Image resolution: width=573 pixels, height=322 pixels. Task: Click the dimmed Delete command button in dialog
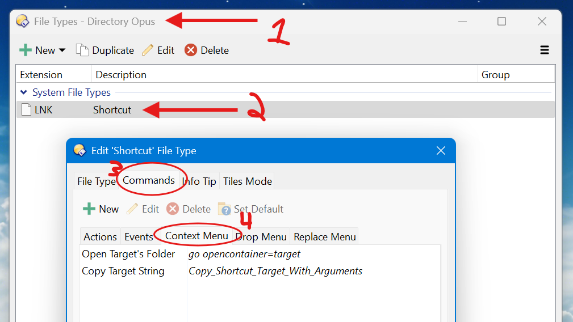click(189, 209)
